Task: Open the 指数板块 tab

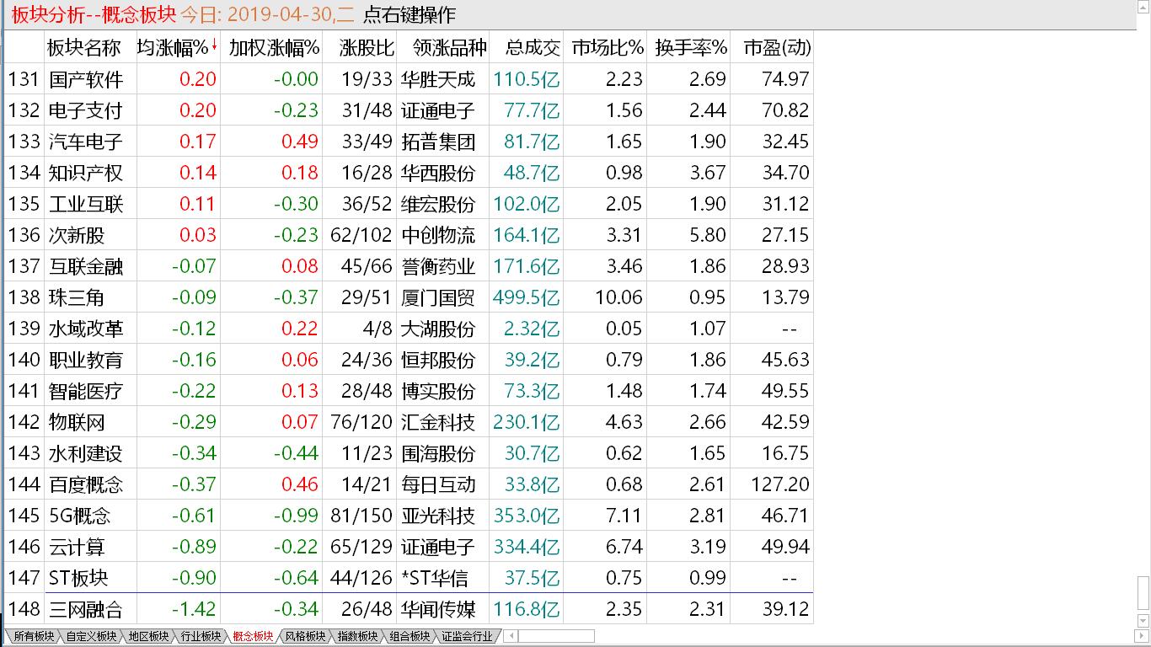Action: [x=357, y=636]
